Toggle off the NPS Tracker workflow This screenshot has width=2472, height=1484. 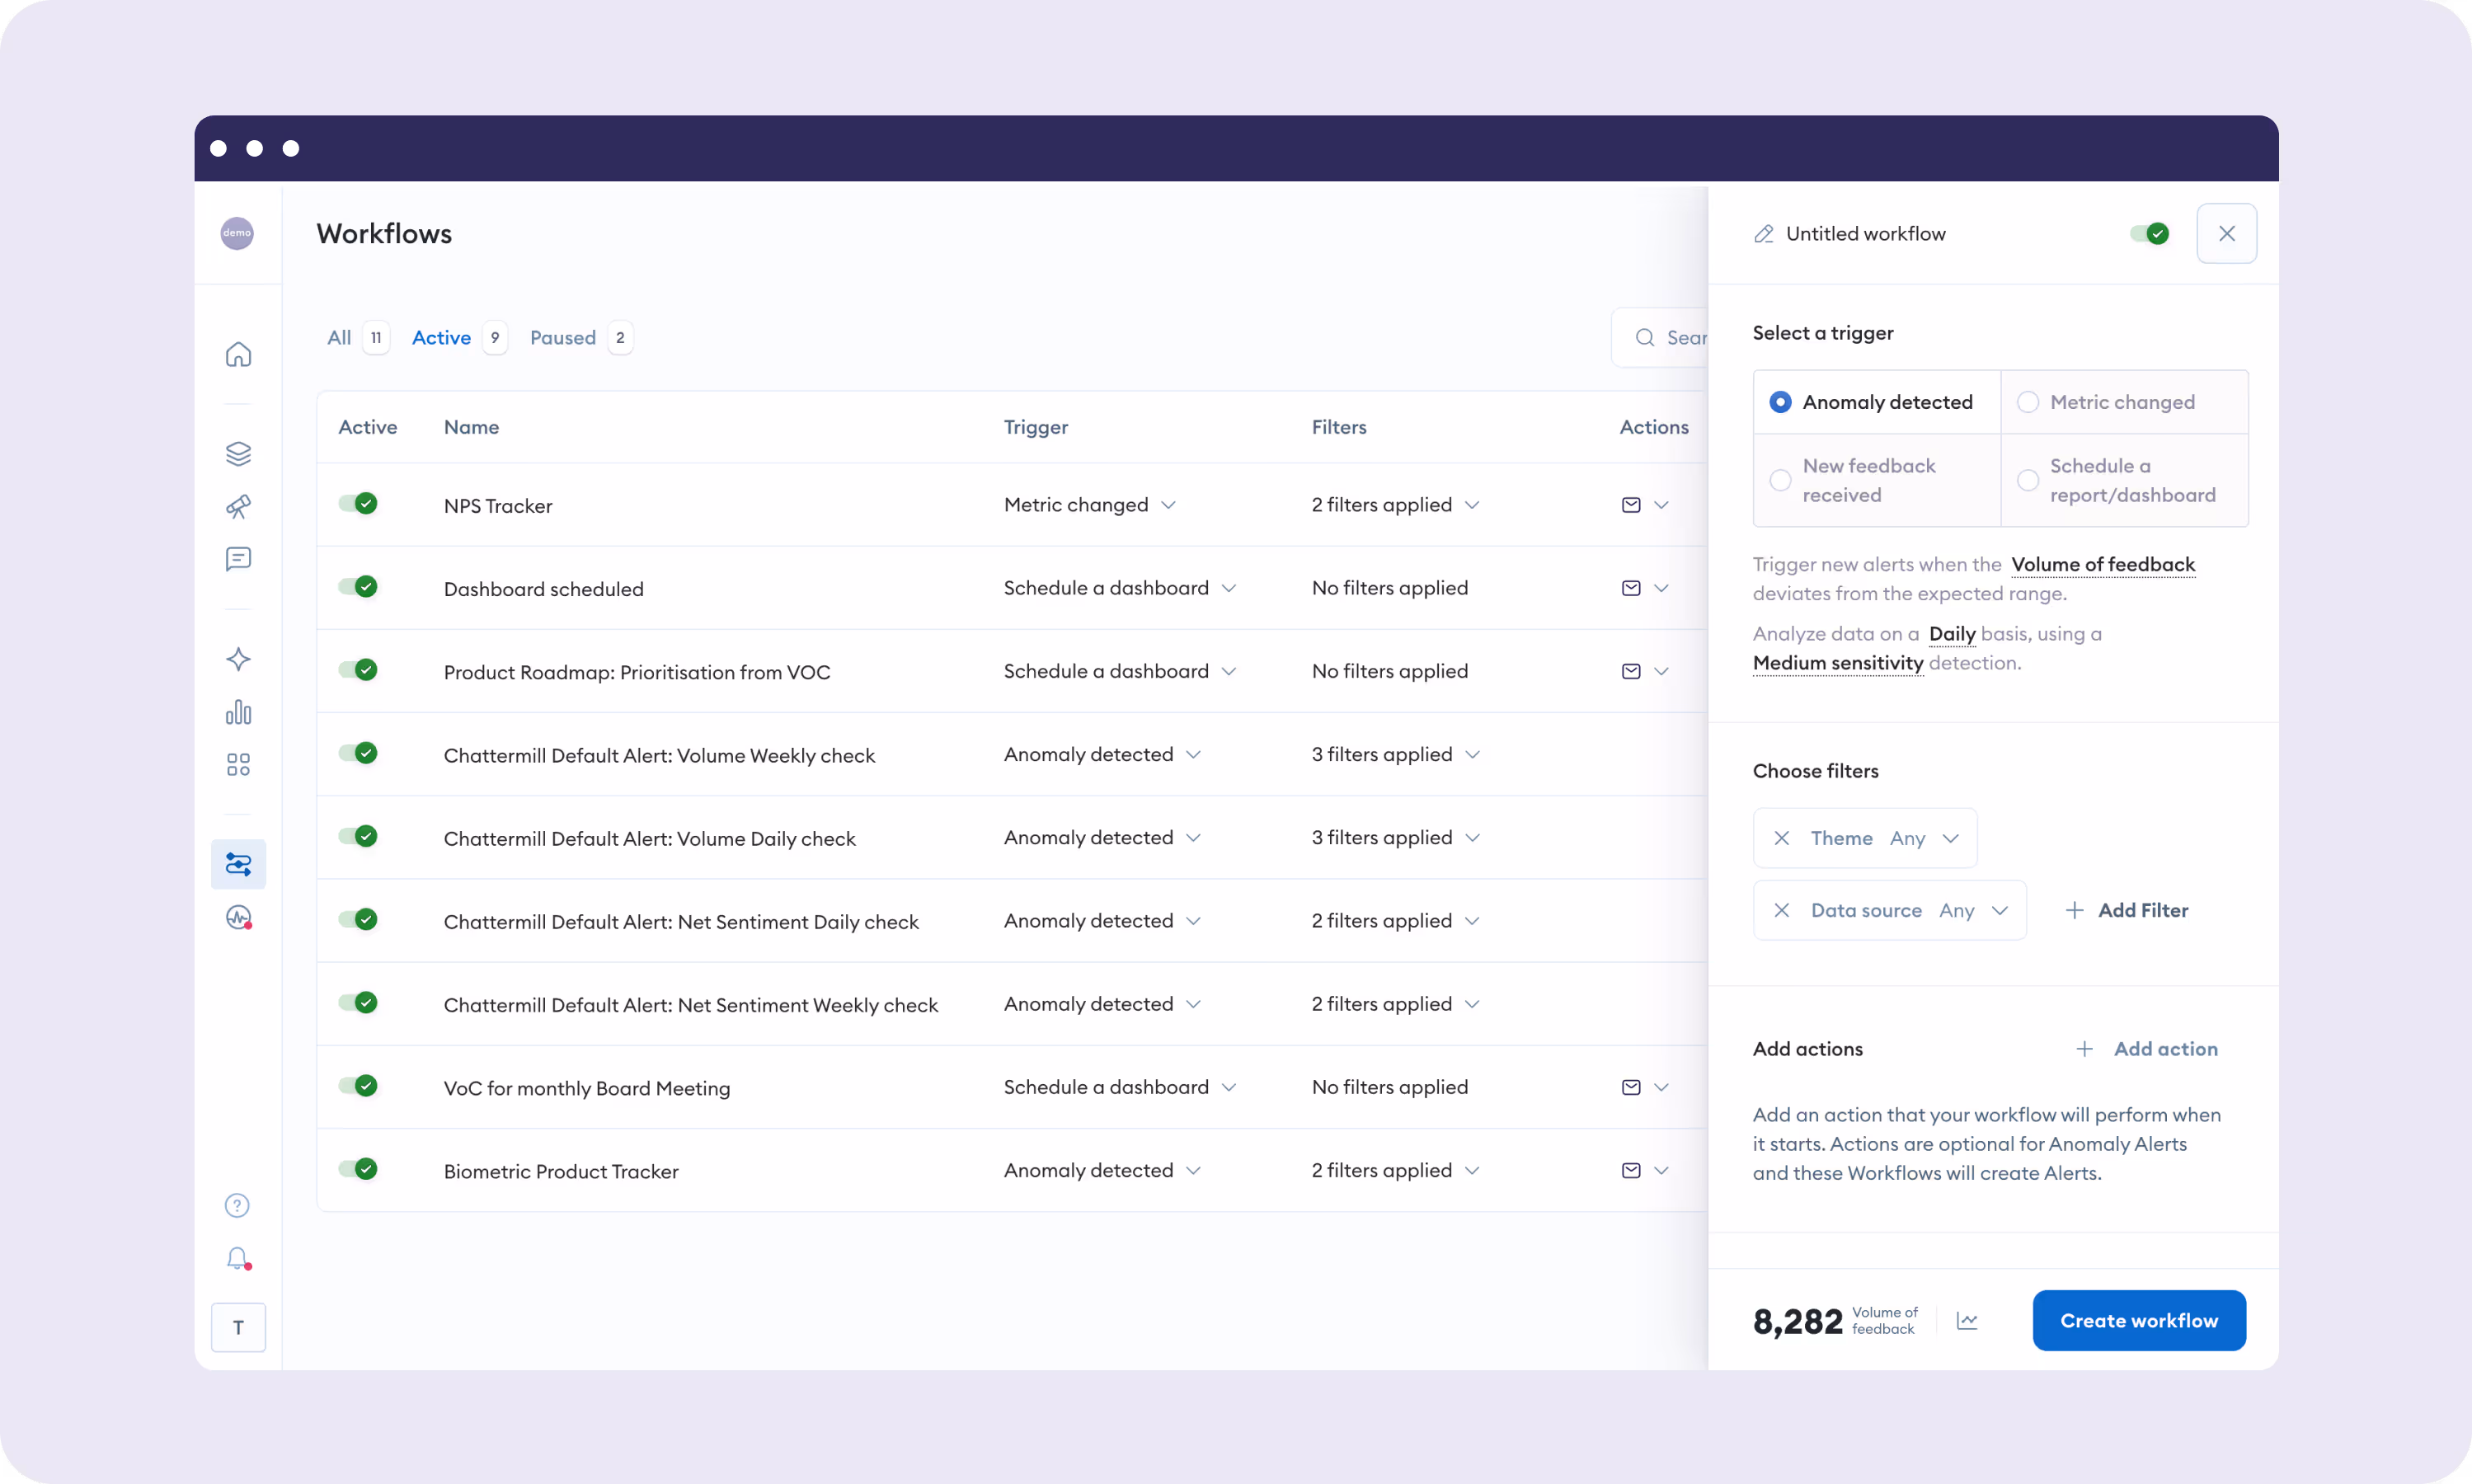click(358, 504)
